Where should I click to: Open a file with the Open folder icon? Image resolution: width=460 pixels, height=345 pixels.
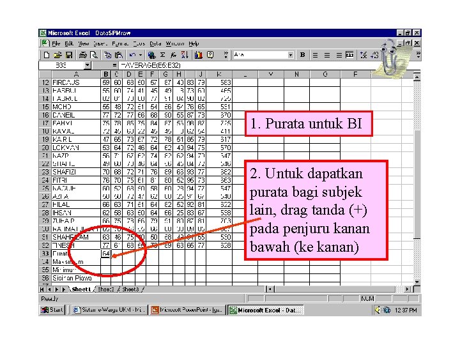click(57, 55)
